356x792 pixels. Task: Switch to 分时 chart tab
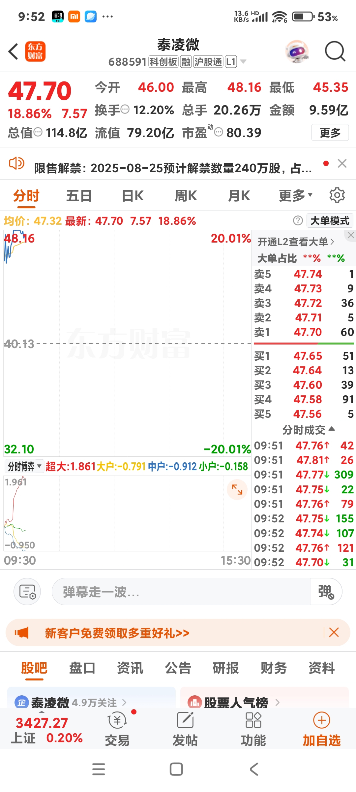(x=26, y=196)
